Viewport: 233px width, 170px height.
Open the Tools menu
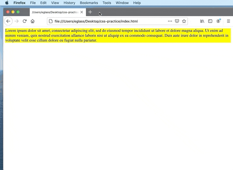(107, 3)
